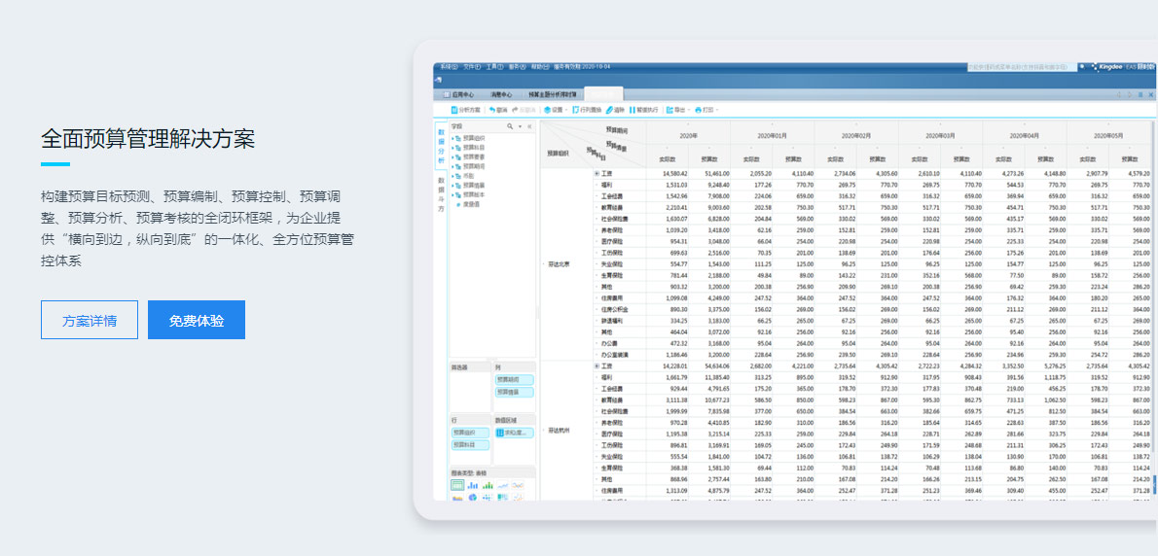The height and width of the screenshot is (556, 1158).
Task: Click the magnifier icon beside search field
Action: tap(1082, 66)
